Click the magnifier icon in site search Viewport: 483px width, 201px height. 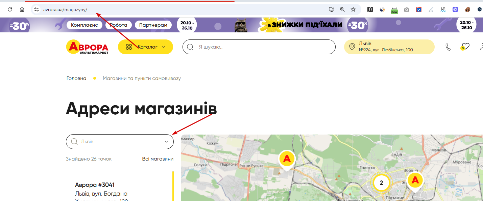click(x=190, y=47)
